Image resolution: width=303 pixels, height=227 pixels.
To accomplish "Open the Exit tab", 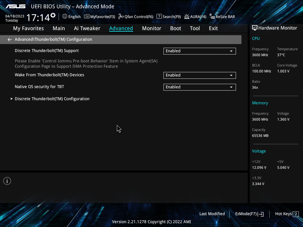I will pos(213,28).
